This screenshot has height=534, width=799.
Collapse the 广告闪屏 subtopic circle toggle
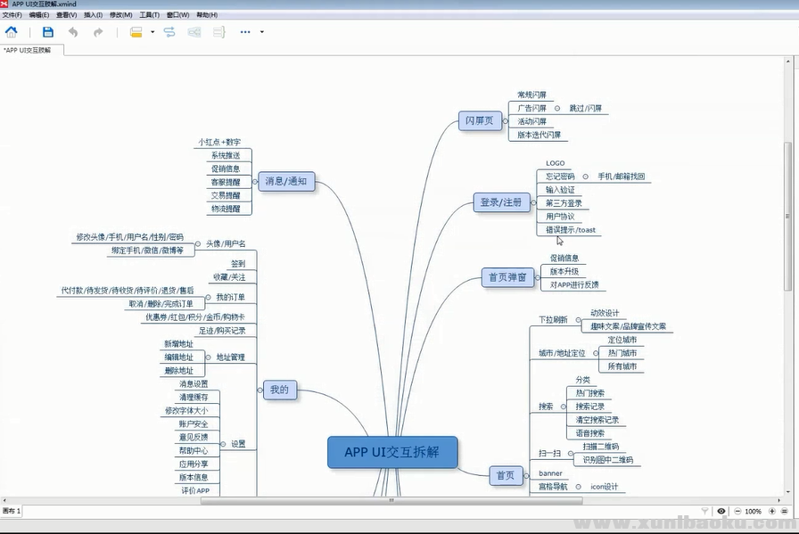[558, 108]
